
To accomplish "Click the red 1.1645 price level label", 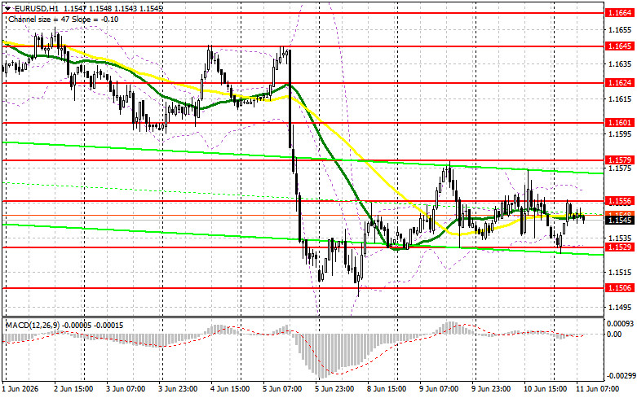I will pos(620,46).
